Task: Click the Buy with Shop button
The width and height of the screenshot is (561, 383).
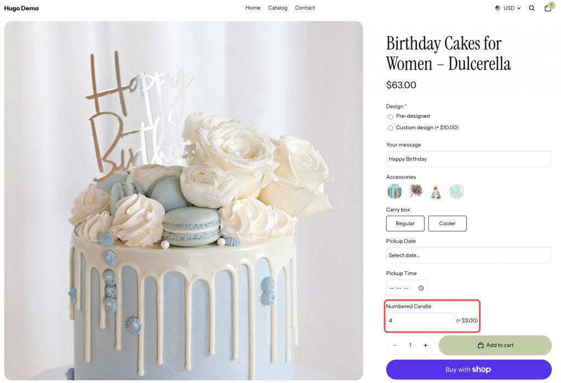Action: (468, 369)
